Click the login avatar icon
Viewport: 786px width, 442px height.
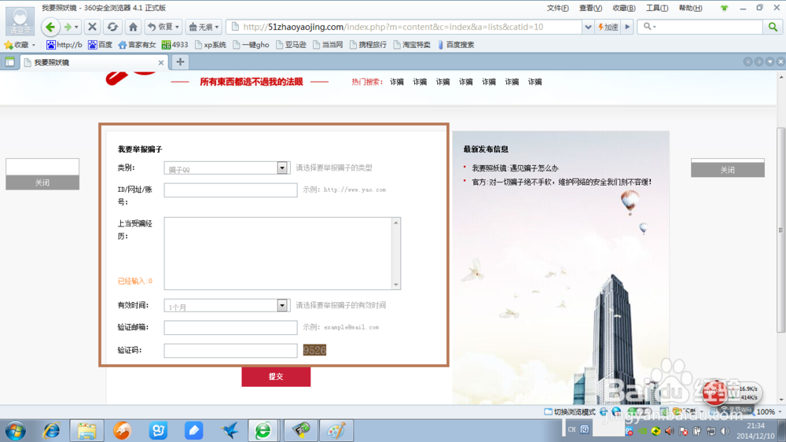[x=20, y=21]
